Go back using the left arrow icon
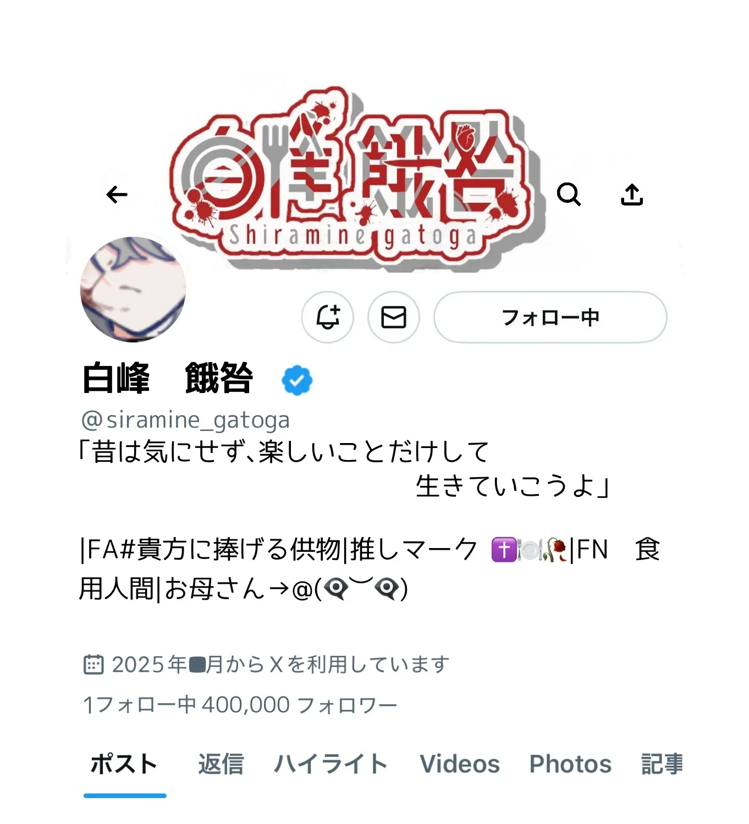Viewport: 749px width, 824px height. [117, 195]
